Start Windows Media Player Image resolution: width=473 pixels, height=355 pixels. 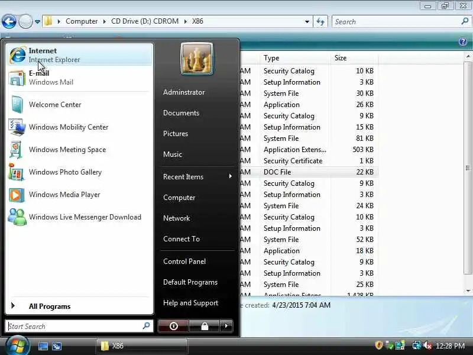point(80,195)
